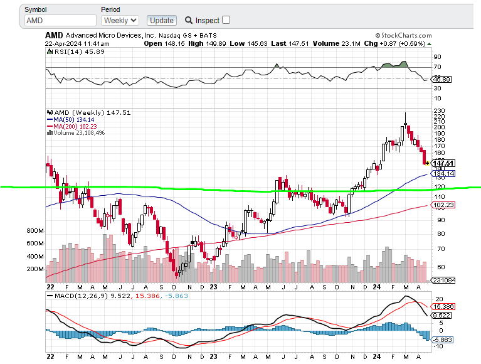Screen dimensions: 481x364
Task: Click the High 149.89 quote value
Action: point(207,44)
